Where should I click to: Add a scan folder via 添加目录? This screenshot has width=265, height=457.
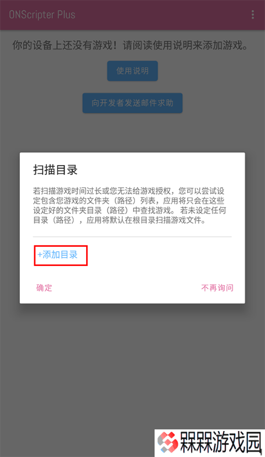[57, 255]
